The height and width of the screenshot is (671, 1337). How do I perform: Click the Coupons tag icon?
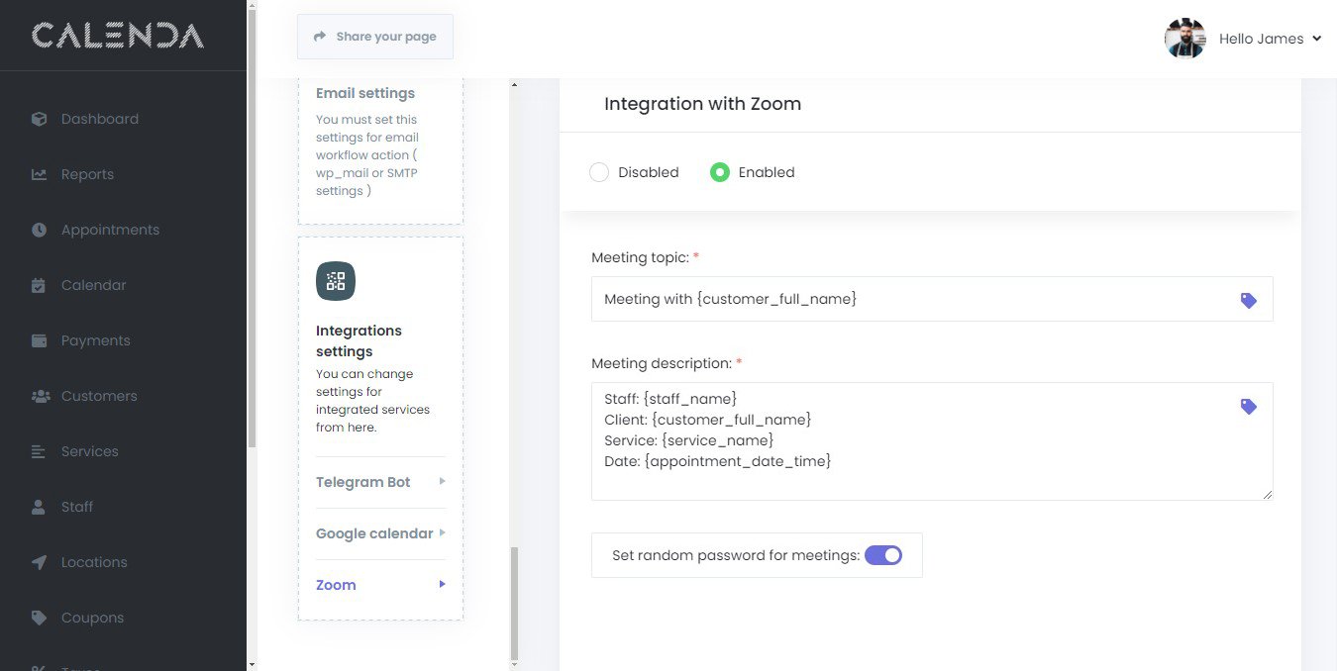pyautogui.click(x=39, y=618)
